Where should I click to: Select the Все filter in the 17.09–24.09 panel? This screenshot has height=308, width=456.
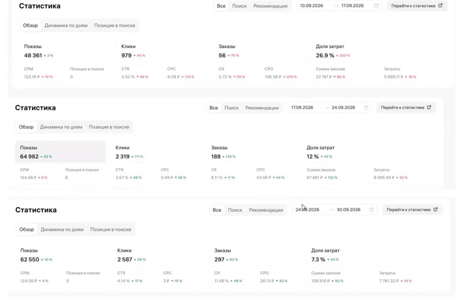pos(214,108)
